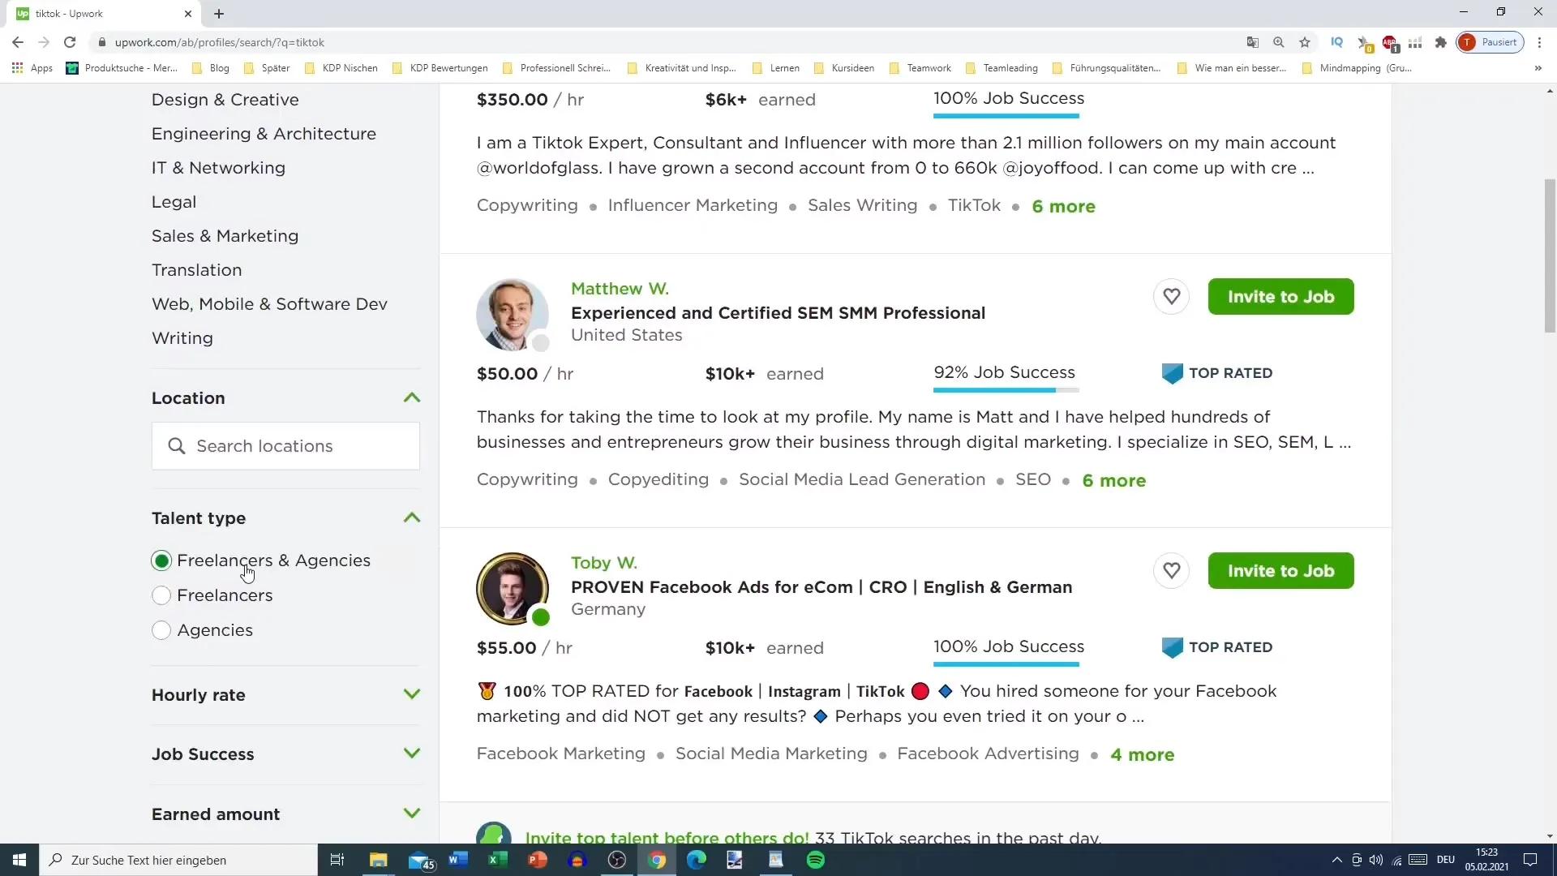1557x876 pixels.
Task: Invite Toby W. to a job
Action: coord(1280,571)
